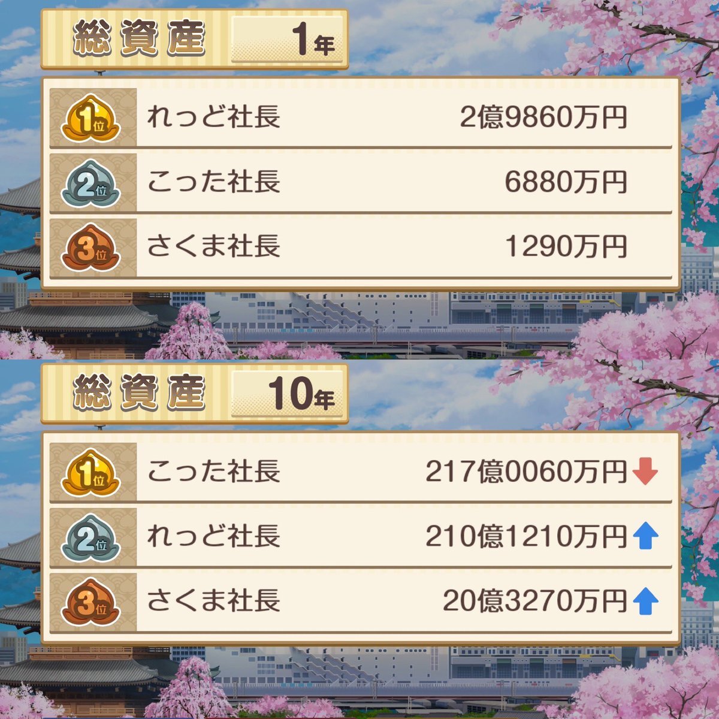Click the 20億3270万円 amount for さくま社長
This screenshot has height=719, width=719.
coord(535,601)
